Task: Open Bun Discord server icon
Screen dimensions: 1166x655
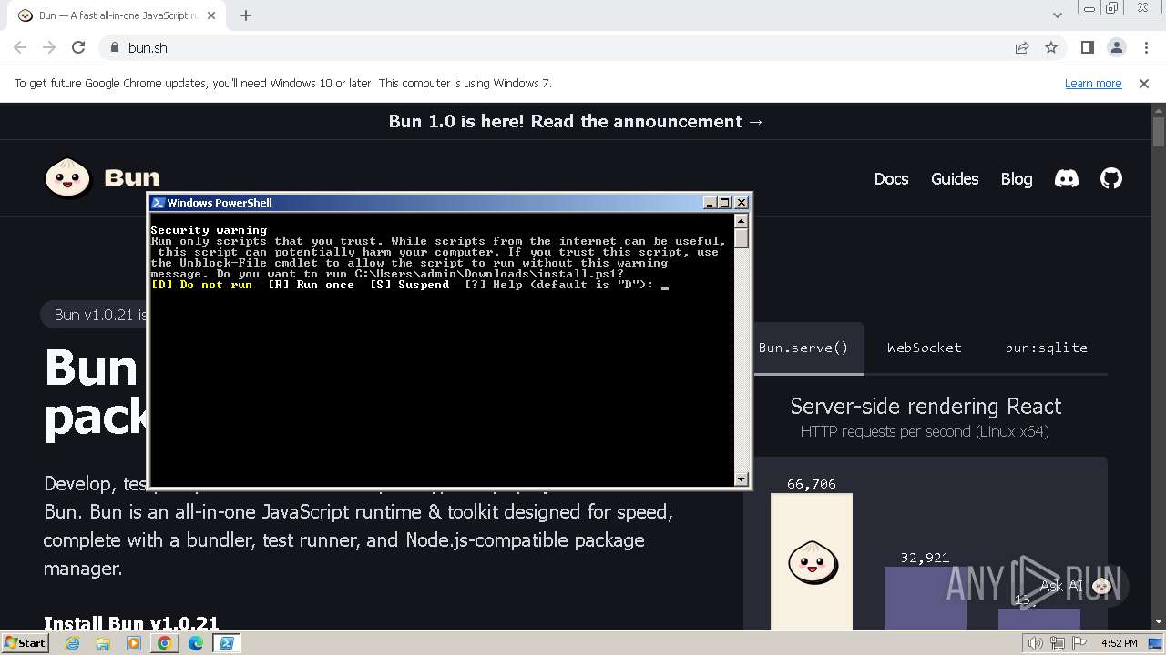Action: tap(1067, 179)
